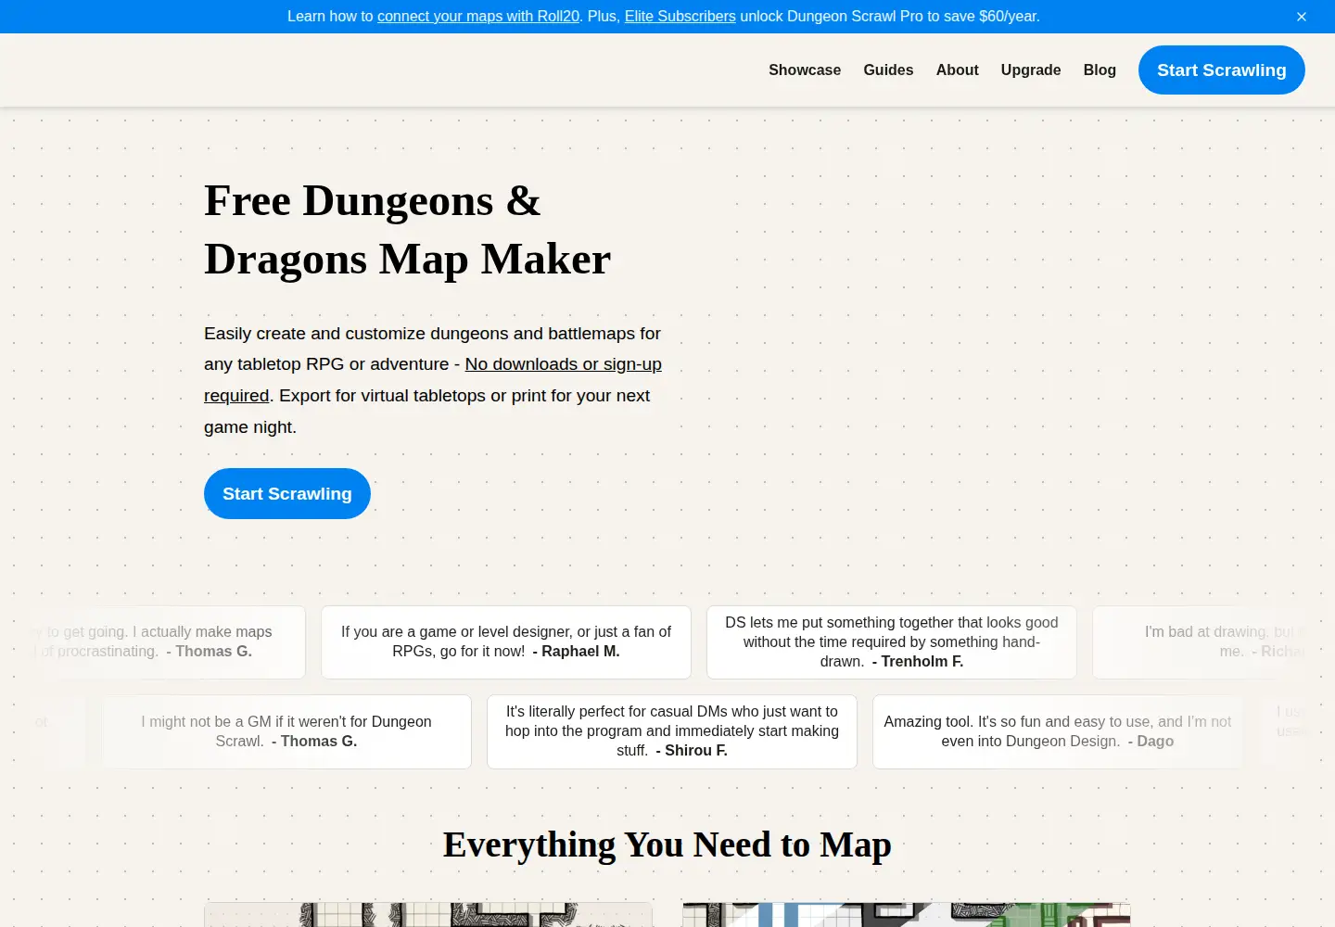Image resolution: width=1335 pixels, height=927 pixels.
Task: Select the Raphael M. testimonial card
Action: coord(506,641)
